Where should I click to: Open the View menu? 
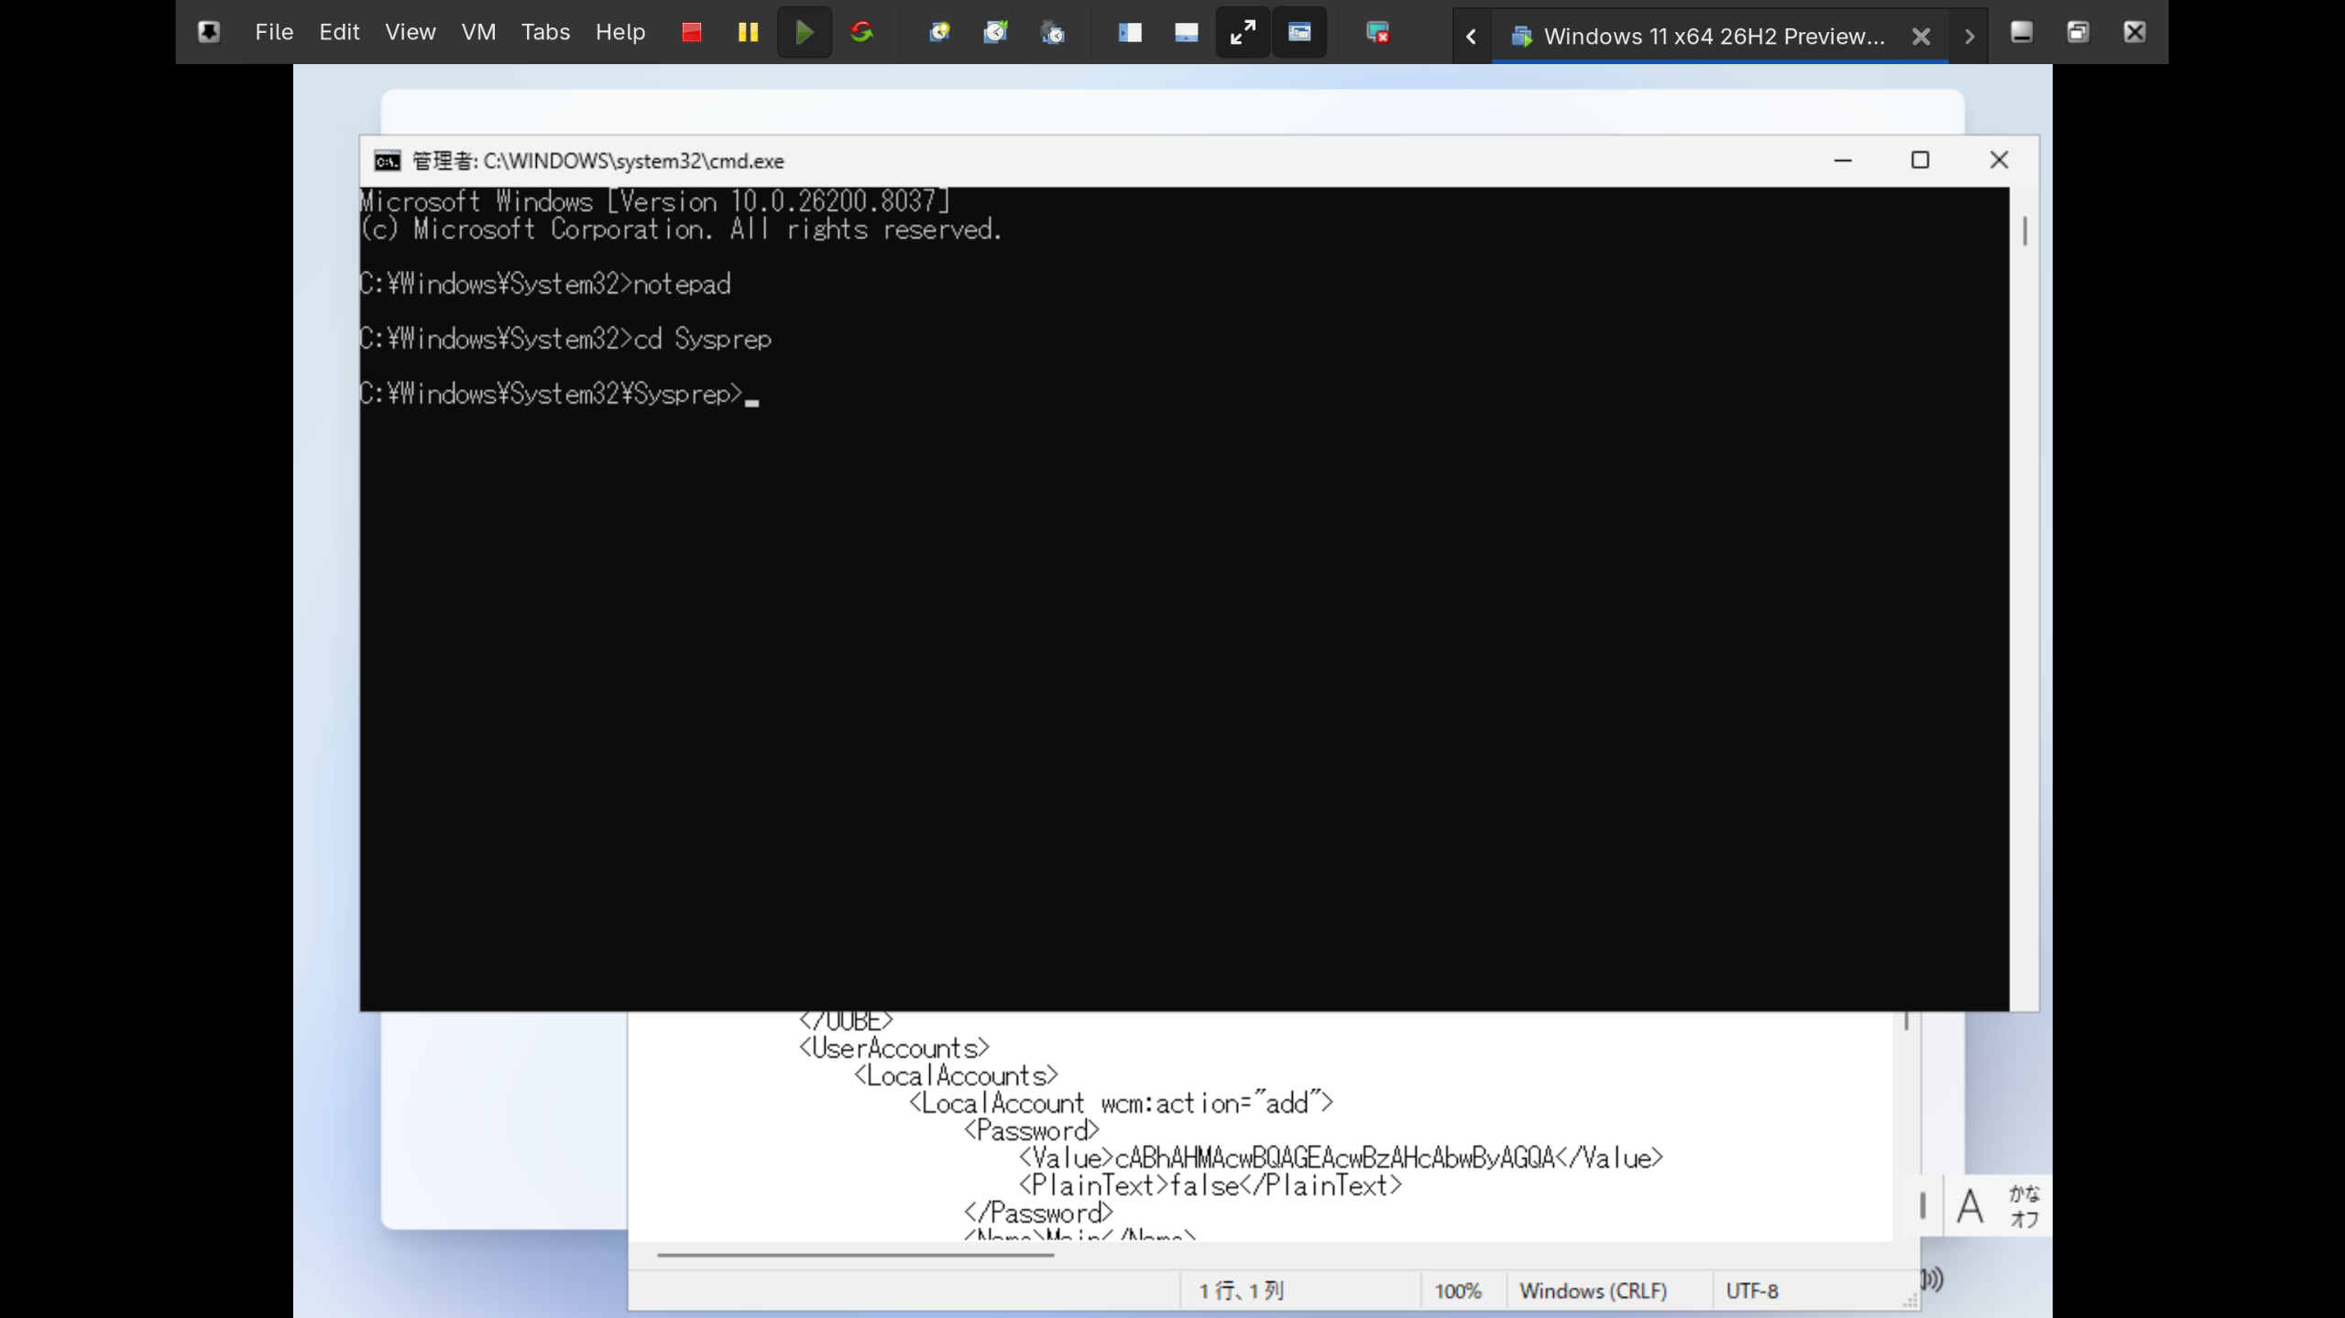tap(410, 32)
